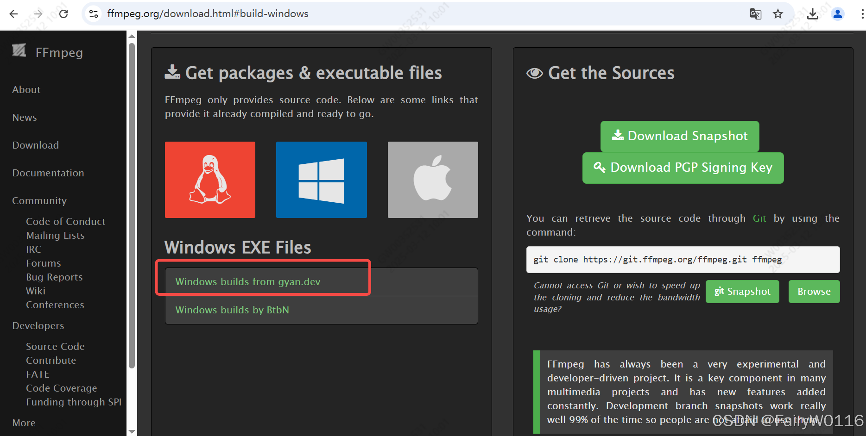866x436 pixels.
Task: Click the browser forward arrow
Action: click(38, 14)
